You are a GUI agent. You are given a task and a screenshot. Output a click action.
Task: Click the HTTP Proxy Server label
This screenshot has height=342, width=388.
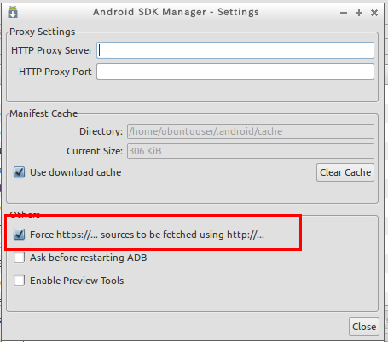click(x=51, y=50)
